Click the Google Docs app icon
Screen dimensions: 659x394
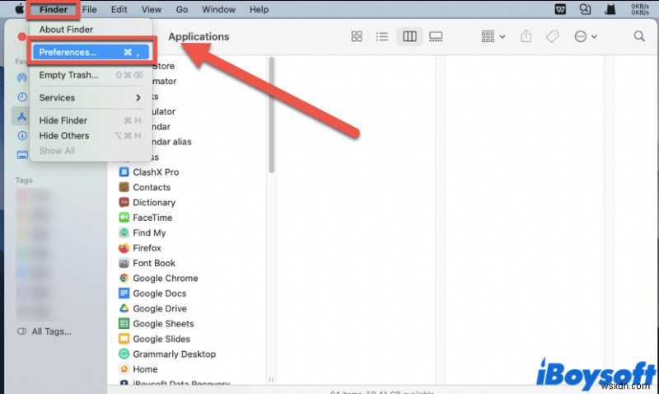click(124, 293)
